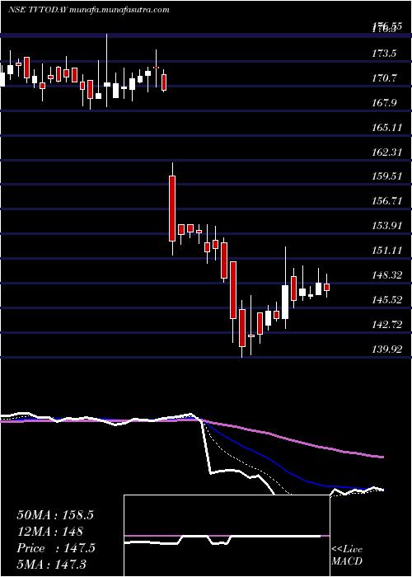This screenshot has height=577, width=412.
Task: Click the white candle with the longest upper wick at top
Action: click(x=107, y=84)
